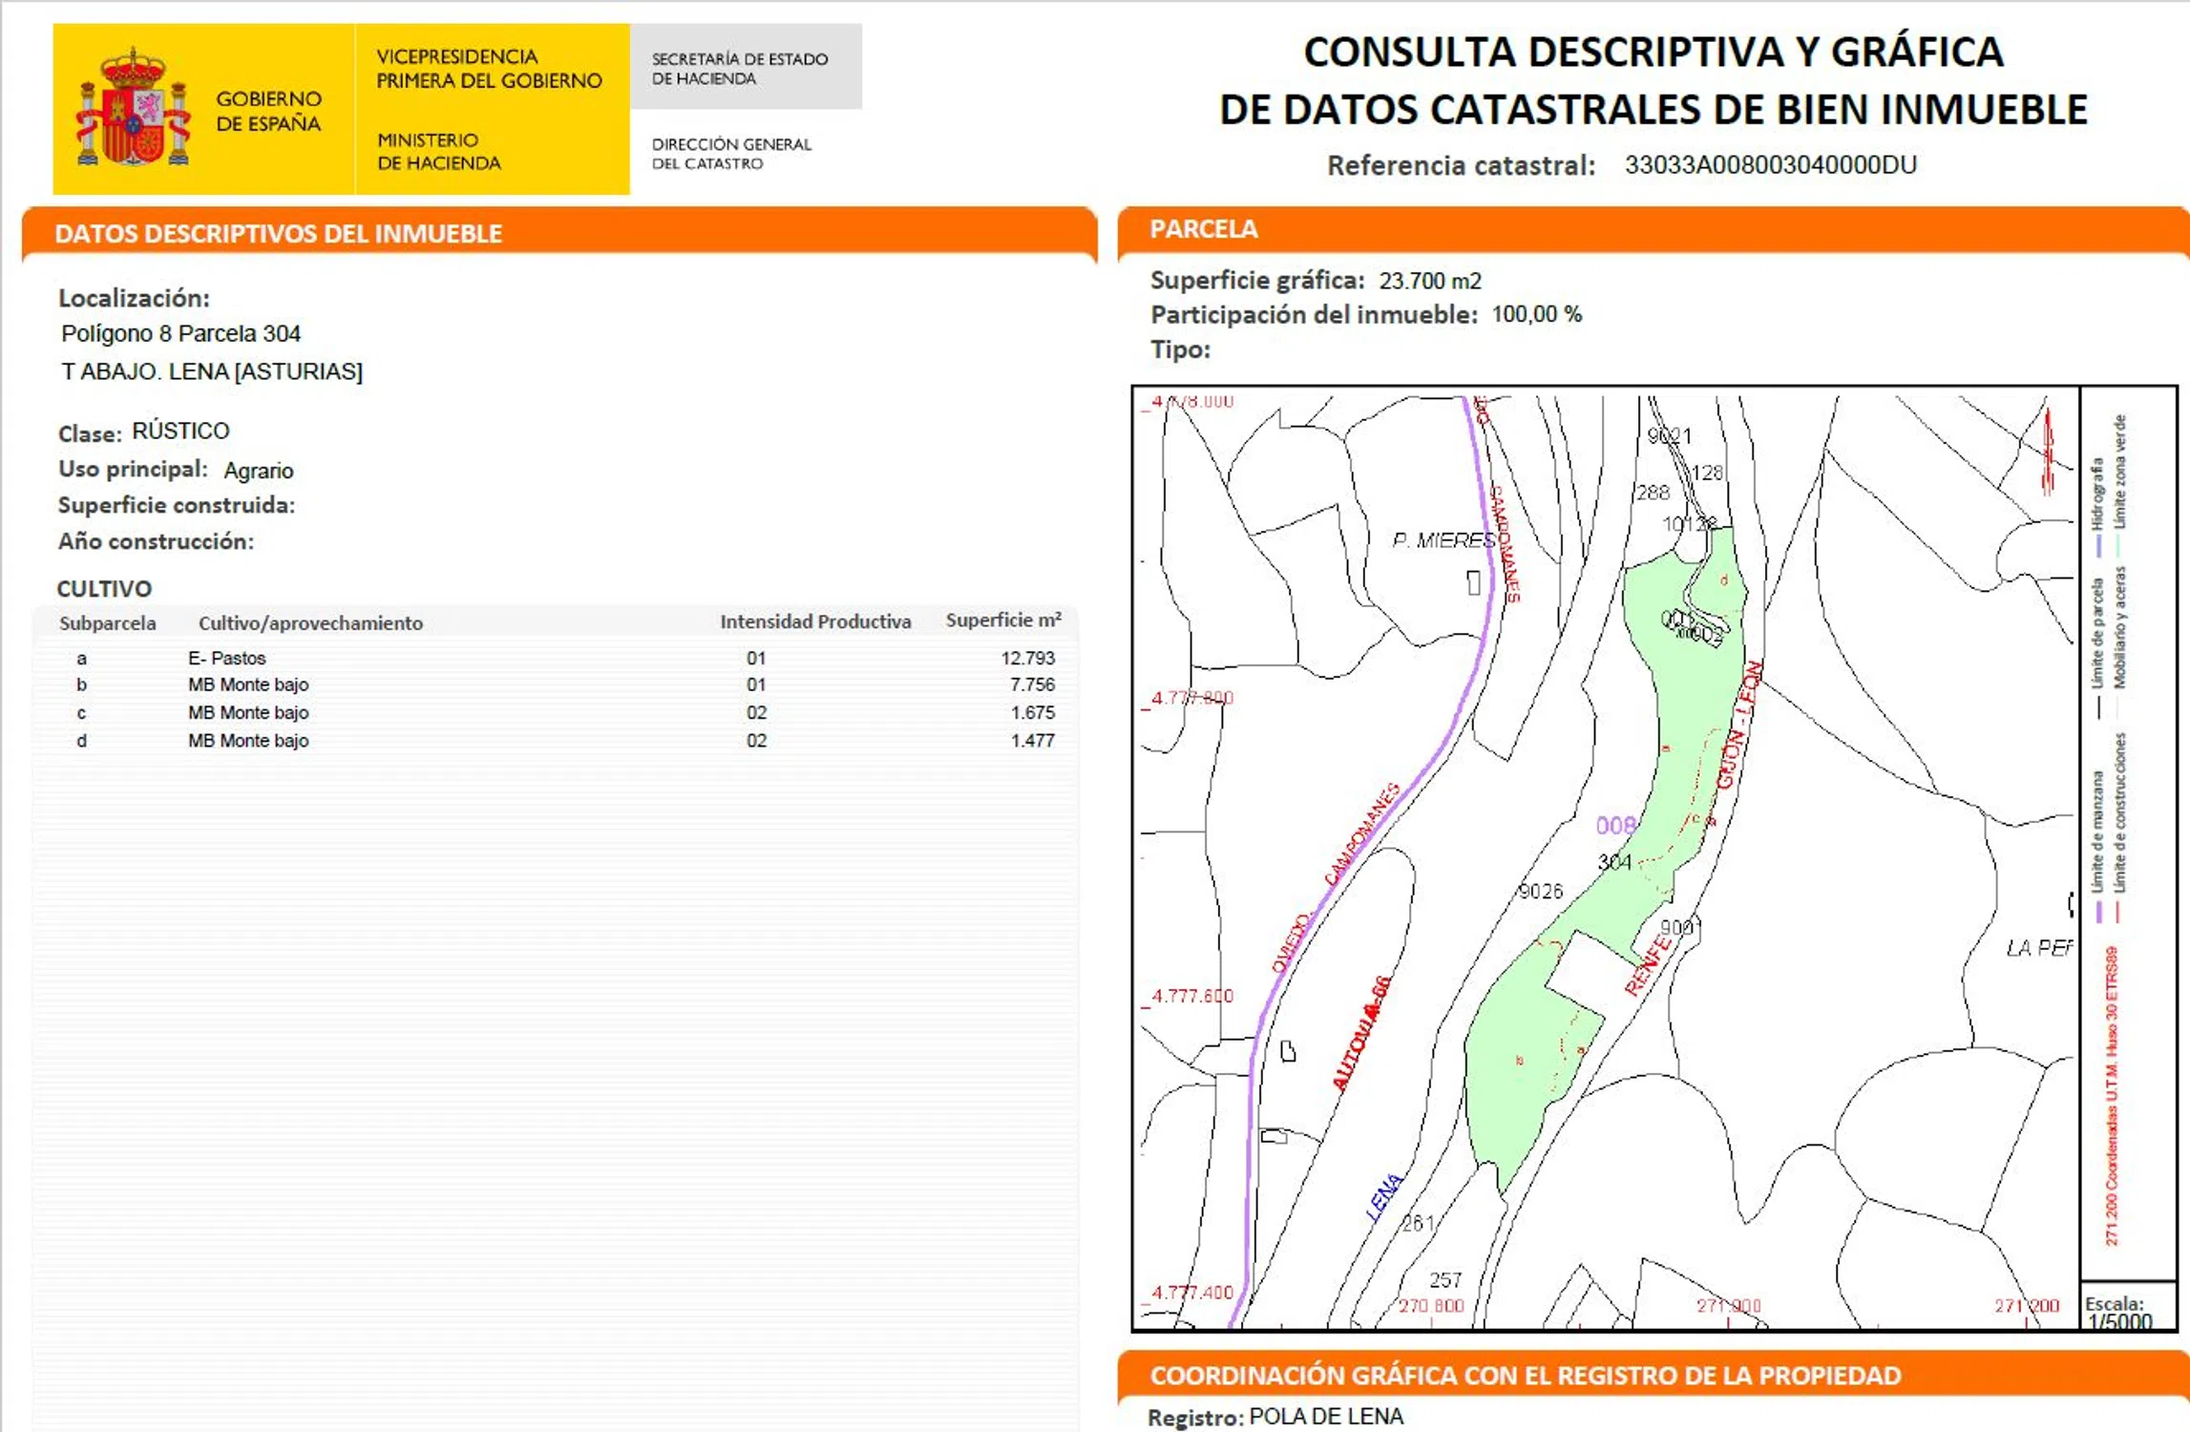2190x1432 pixels.
Task: Click the Superficie m² column header
Action: (x=1002, y=621)
